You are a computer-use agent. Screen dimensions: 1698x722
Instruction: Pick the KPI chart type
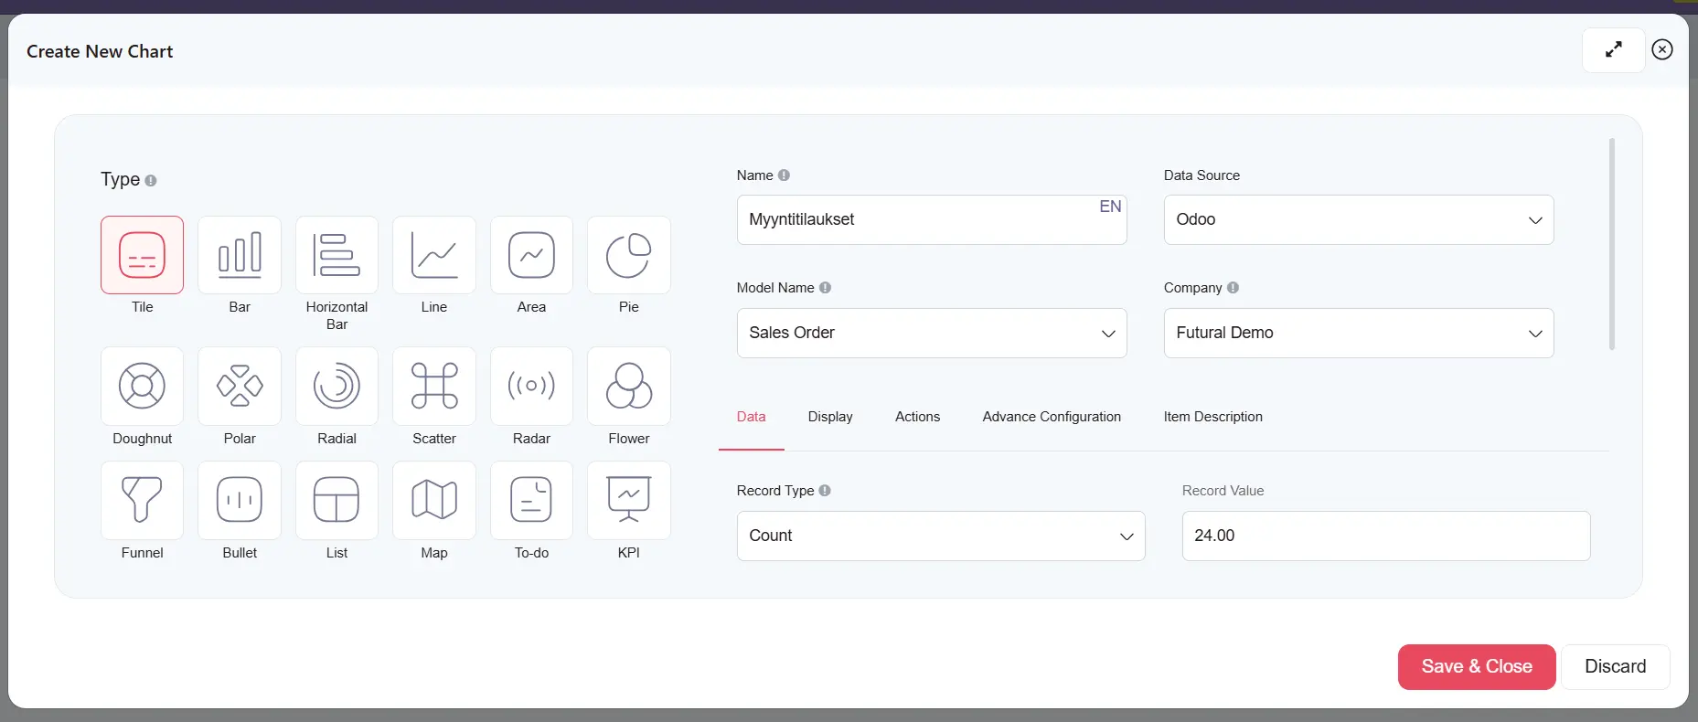click(628, 500)
